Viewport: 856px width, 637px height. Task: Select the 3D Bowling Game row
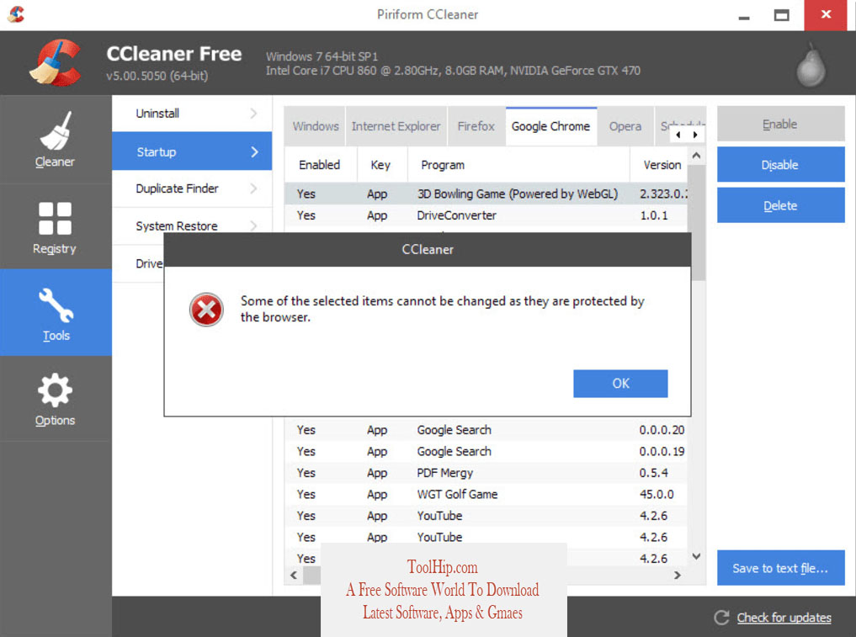tap(486, 194)
